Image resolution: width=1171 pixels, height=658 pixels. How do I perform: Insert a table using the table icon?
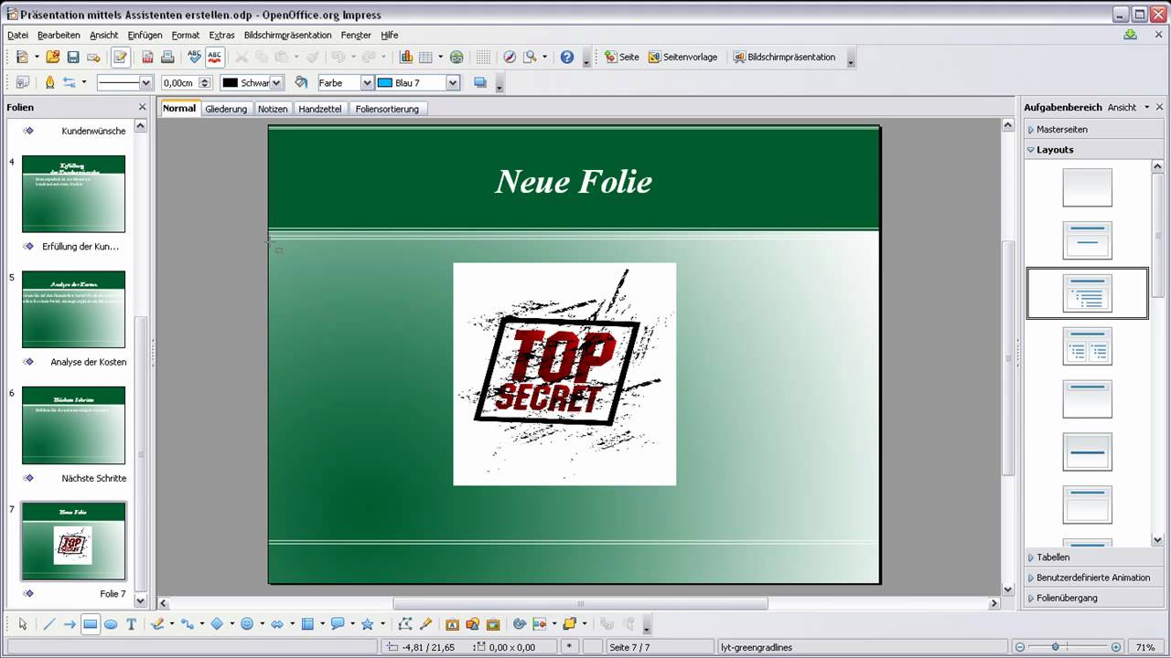[425, 57]
